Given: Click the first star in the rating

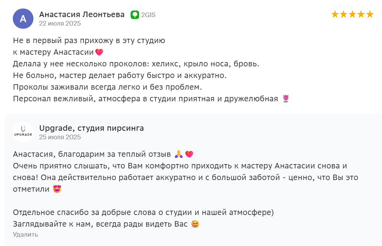Looking at the screenshot, I should pos(335,14).
